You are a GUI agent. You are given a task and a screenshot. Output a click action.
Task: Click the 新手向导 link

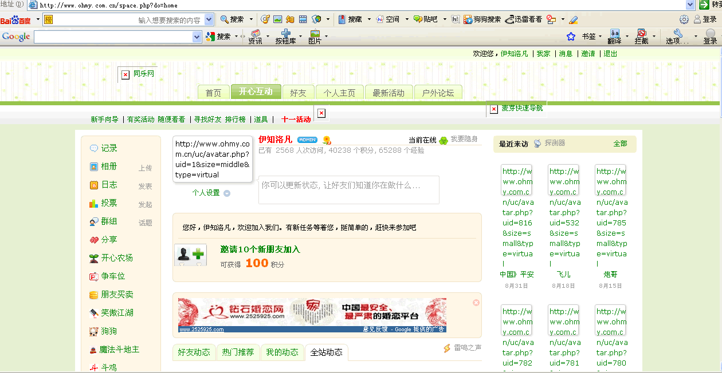[104, 120]
